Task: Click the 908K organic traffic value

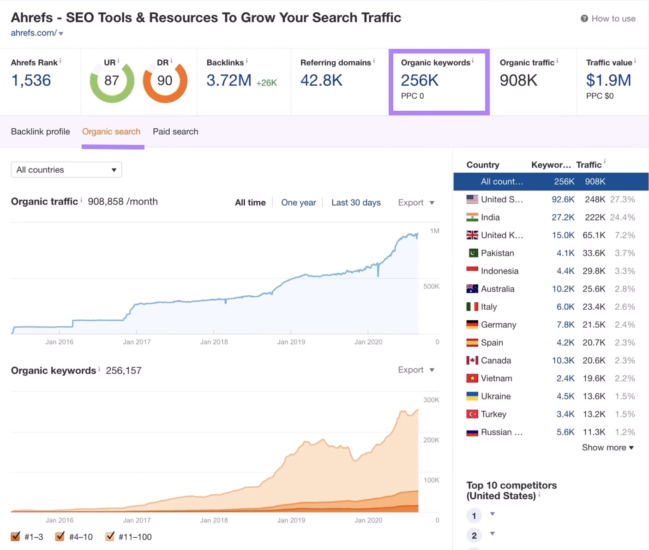Action: coord(518,80)
